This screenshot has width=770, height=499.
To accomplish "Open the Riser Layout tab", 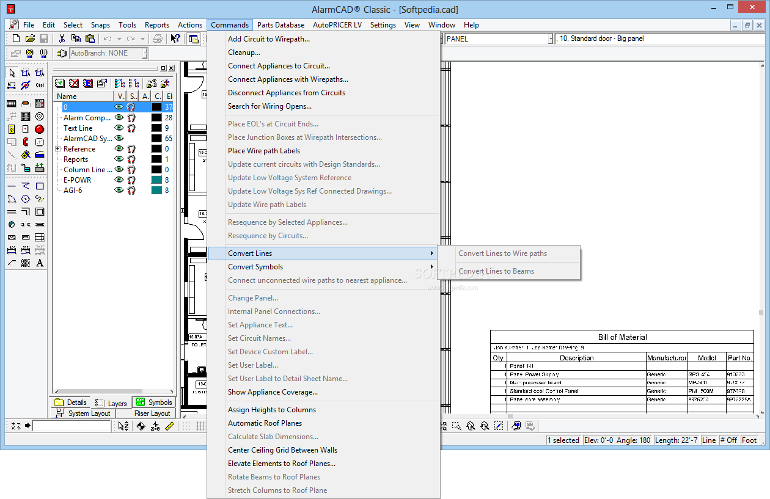I will tap(146, 413).
